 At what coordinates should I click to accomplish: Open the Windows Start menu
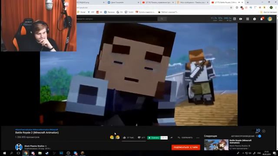coord(4,153)
